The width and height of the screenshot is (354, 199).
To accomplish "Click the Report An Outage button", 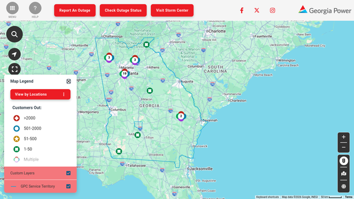I will click(x=75, y=10).
